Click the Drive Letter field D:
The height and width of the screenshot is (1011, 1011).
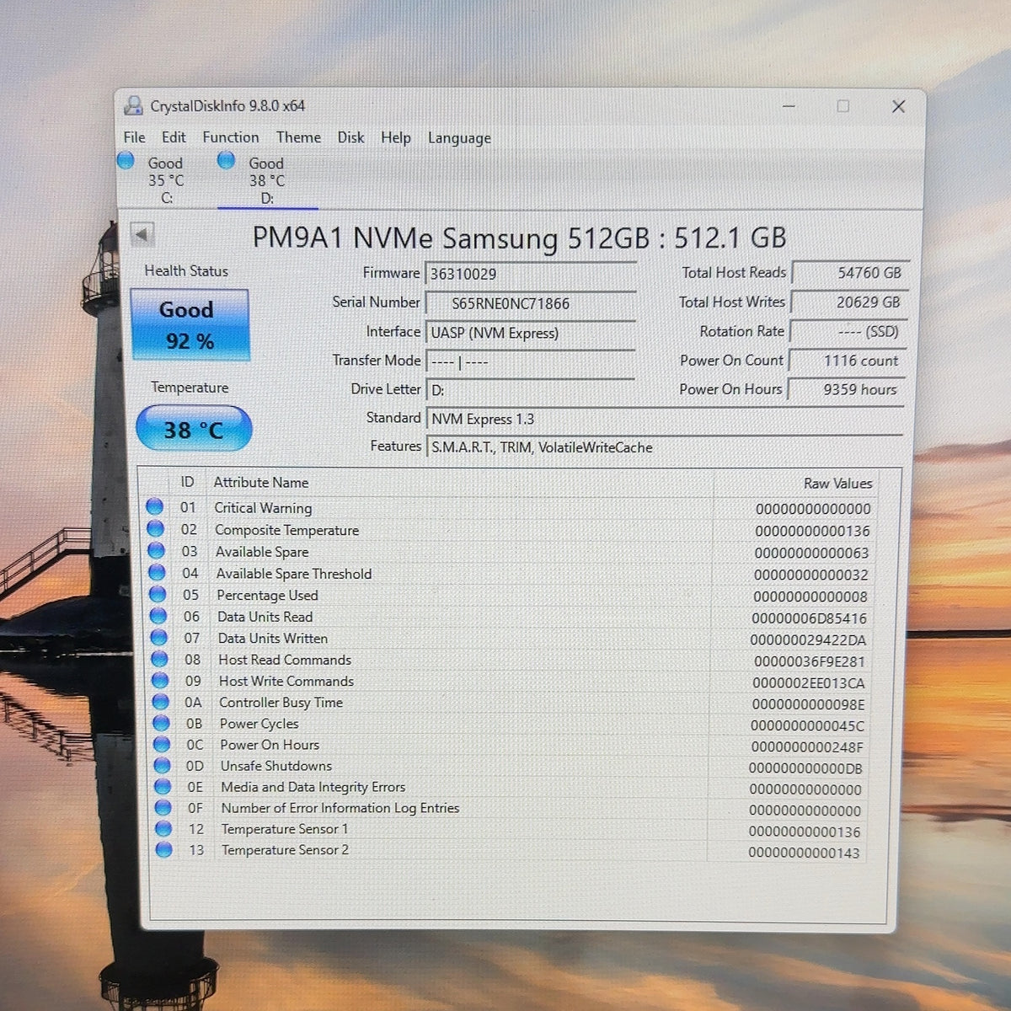(x=531, y=390)
